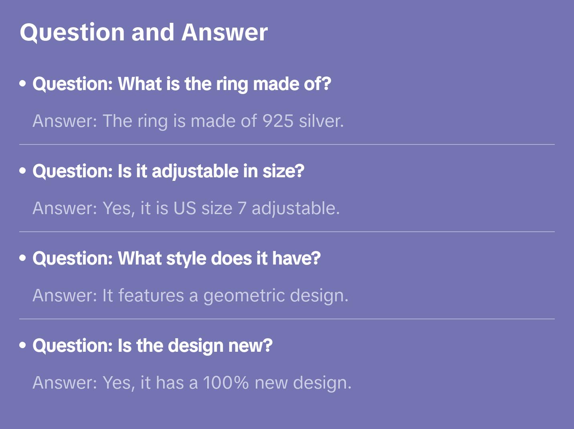The width and height of the screenshot is (574, 429).
Task: Click the 'What style does it have?' question
Action: point(176,259)
